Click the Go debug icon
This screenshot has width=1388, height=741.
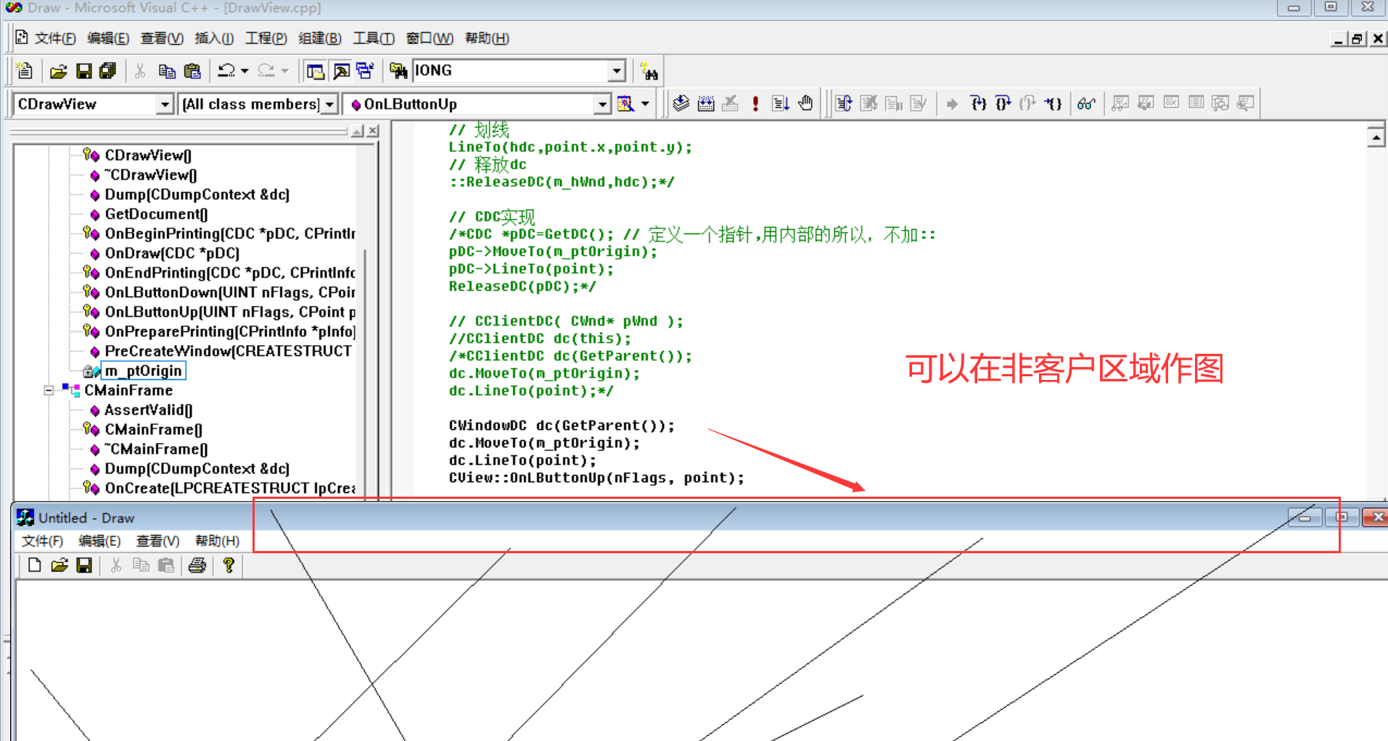click(780, 104)
